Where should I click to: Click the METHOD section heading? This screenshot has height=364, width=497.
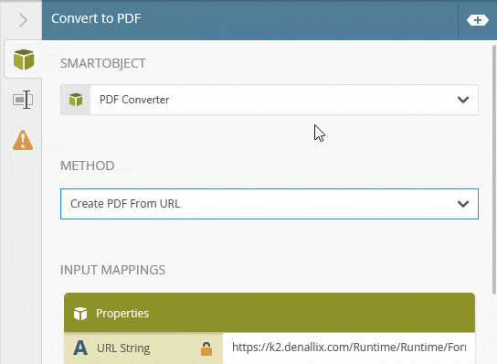88,166
